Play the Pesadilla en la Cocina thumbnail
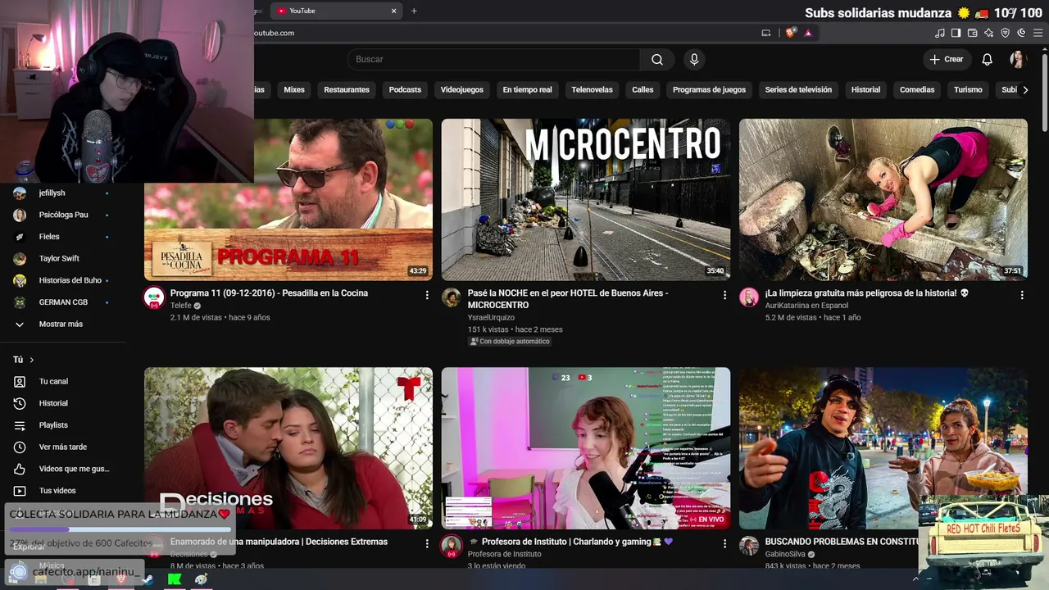1049x590 pixels. pyautogui.click(x=288, y=199)
